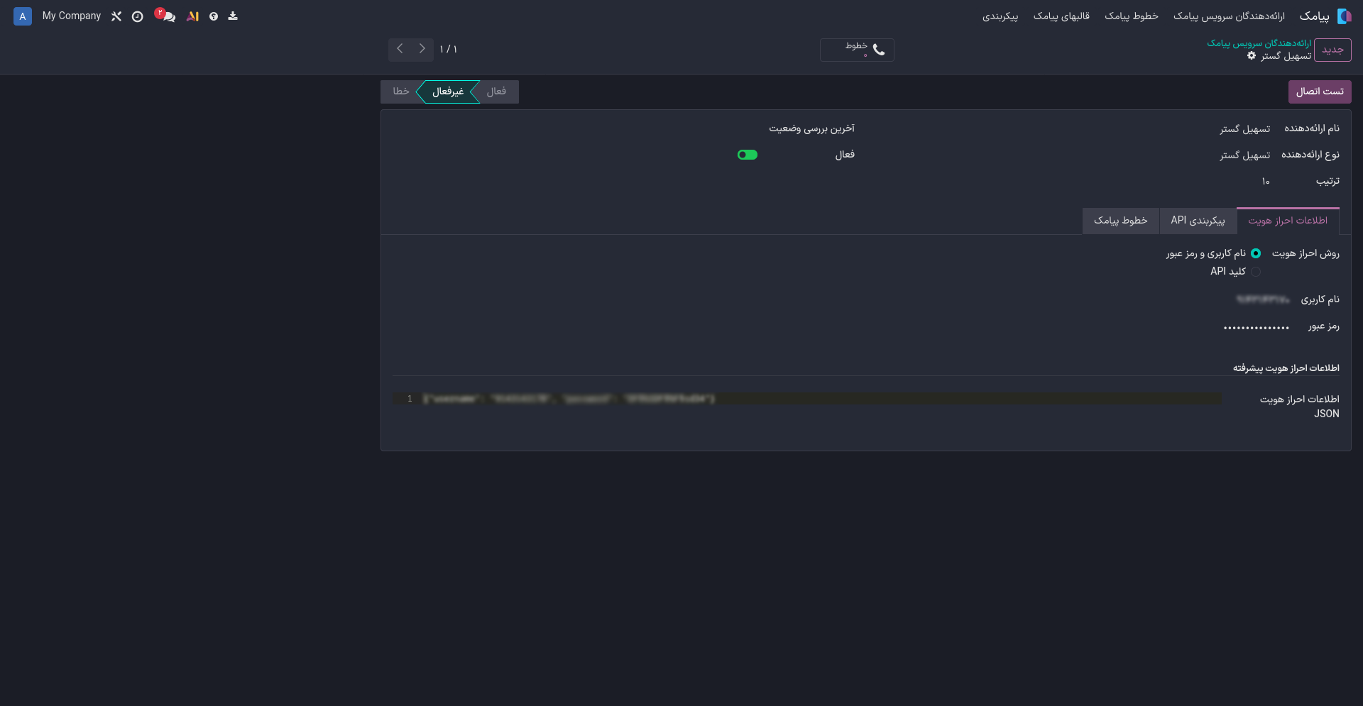Open the Discuss messages icon
The image size is (1363, 706).
tap(168, 16)
